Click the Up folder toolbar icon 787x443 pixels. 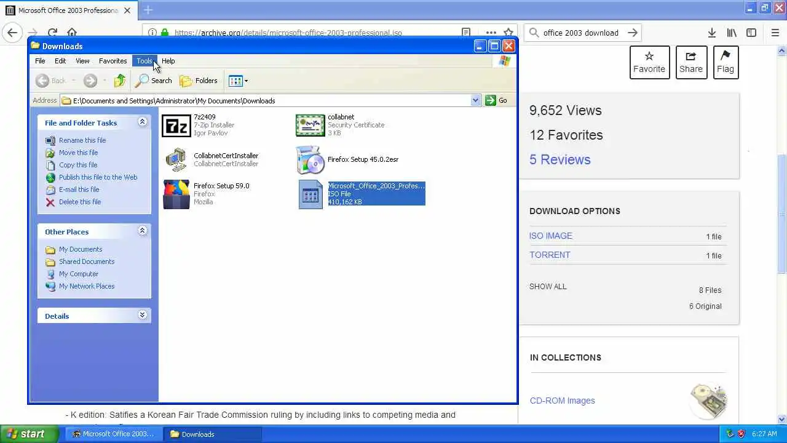pyautogui.click(x=120, y=81)
